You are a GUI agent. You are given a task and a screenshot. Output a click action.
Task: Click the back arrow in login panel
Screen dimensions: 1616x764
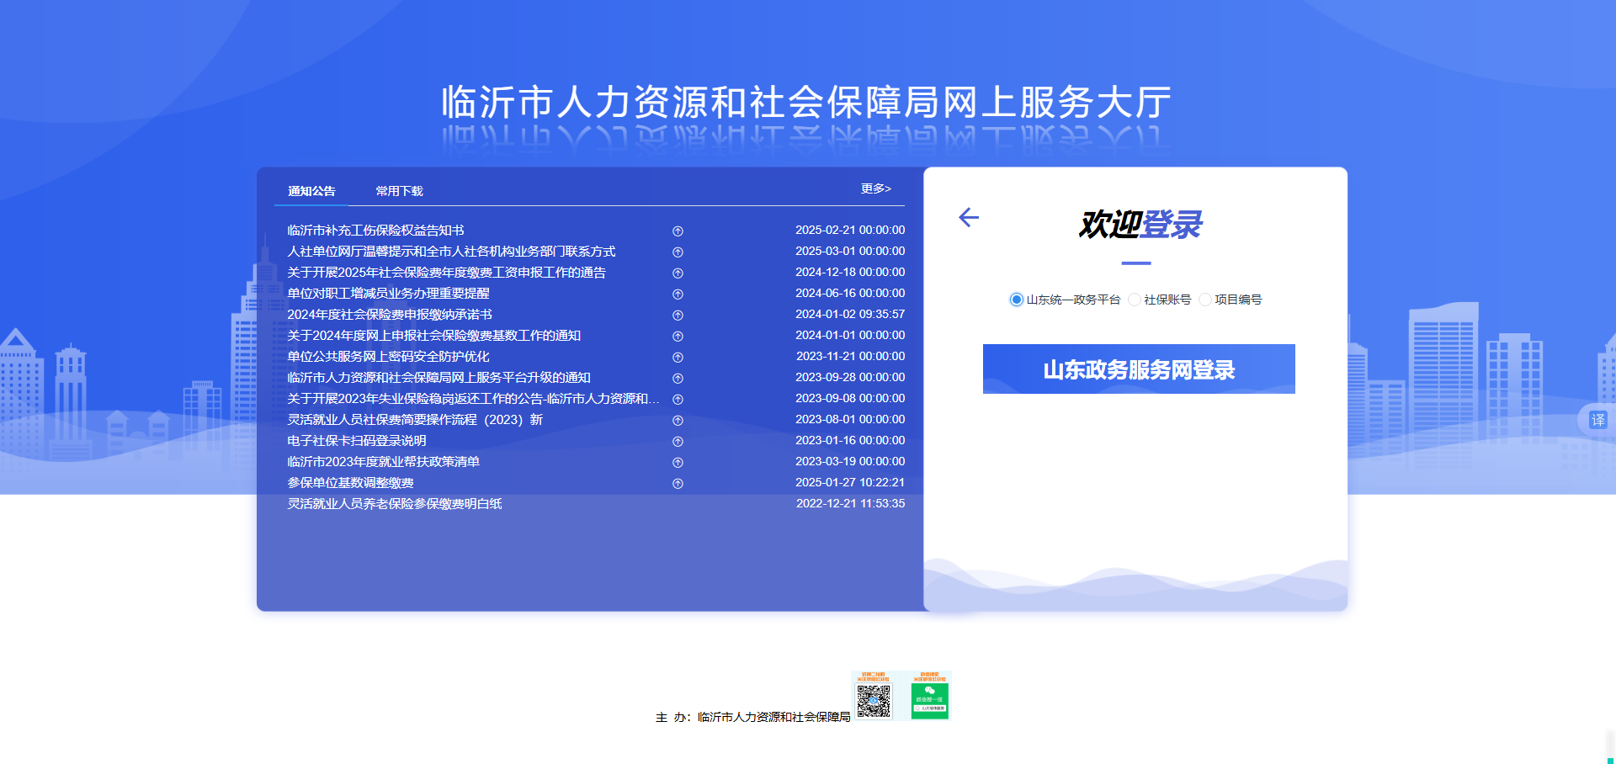(x=969, y=218)
